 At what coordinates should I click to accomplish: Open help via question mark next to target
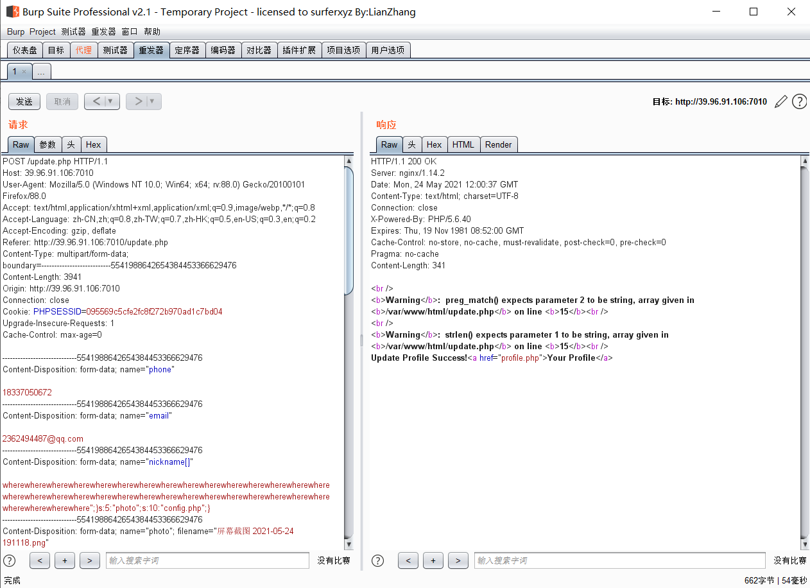pyautogui.click(x=799, y=101)
